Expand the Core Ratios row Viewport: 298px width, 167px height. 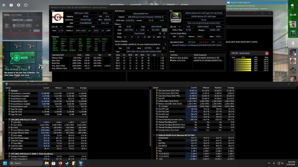pos(9,149)
